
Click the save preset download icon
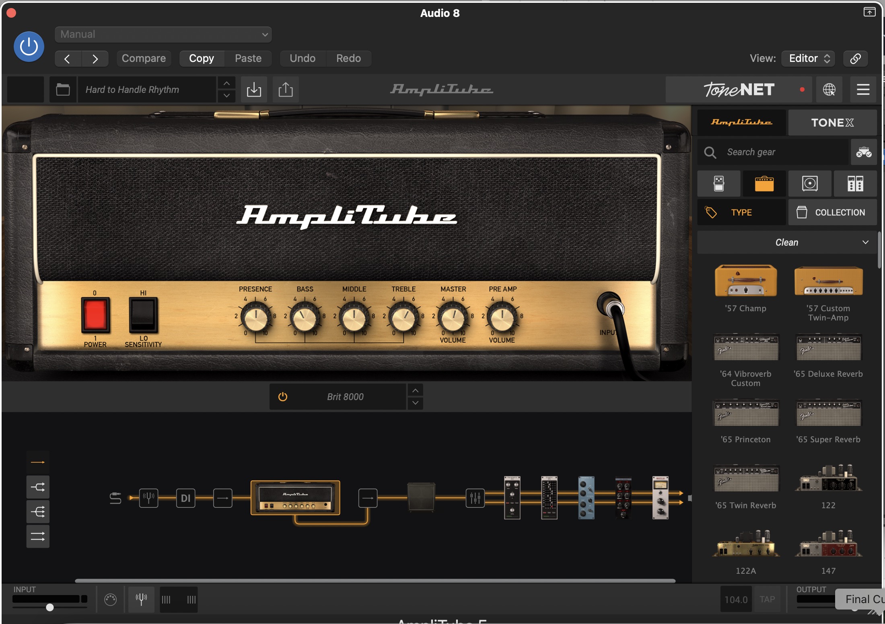click(254, 89)
